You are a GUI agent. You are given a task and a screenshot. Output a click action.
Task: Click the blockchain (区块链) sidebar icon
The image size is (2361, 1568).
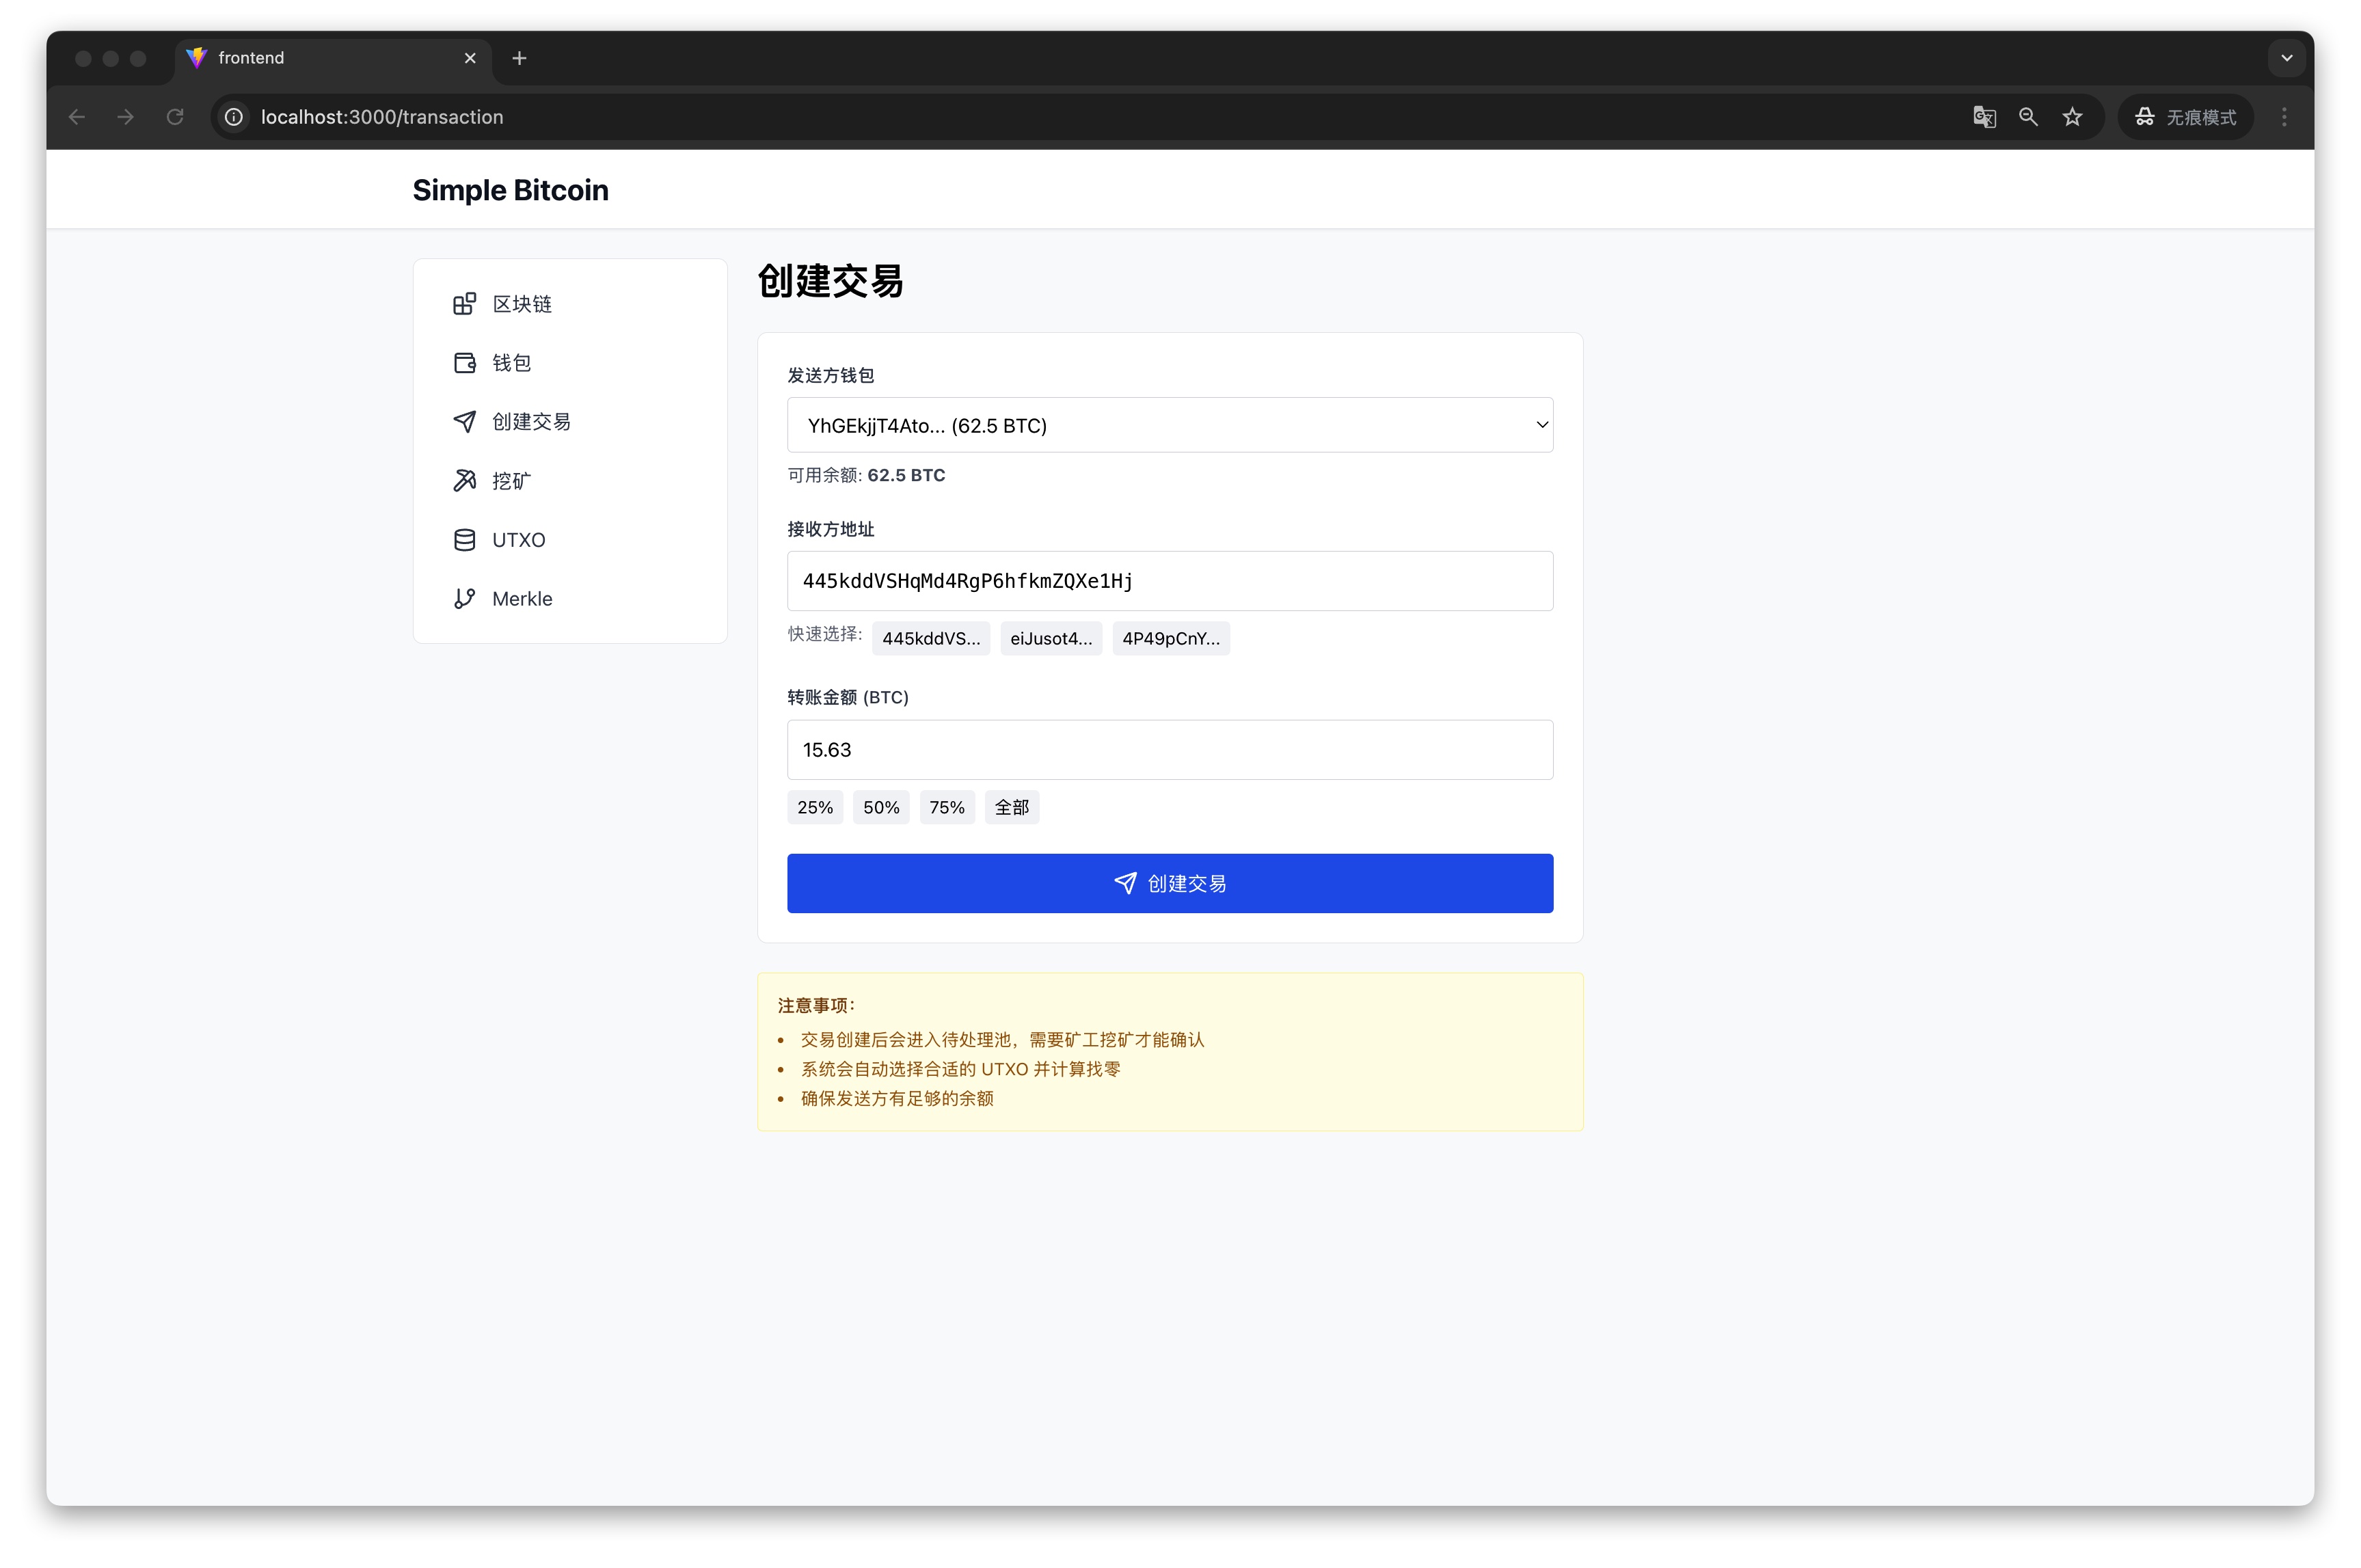pos(464,304)
